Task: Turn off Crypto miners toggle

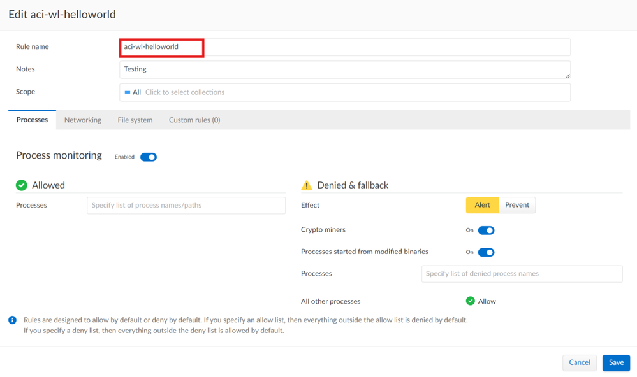Action: 486,231
